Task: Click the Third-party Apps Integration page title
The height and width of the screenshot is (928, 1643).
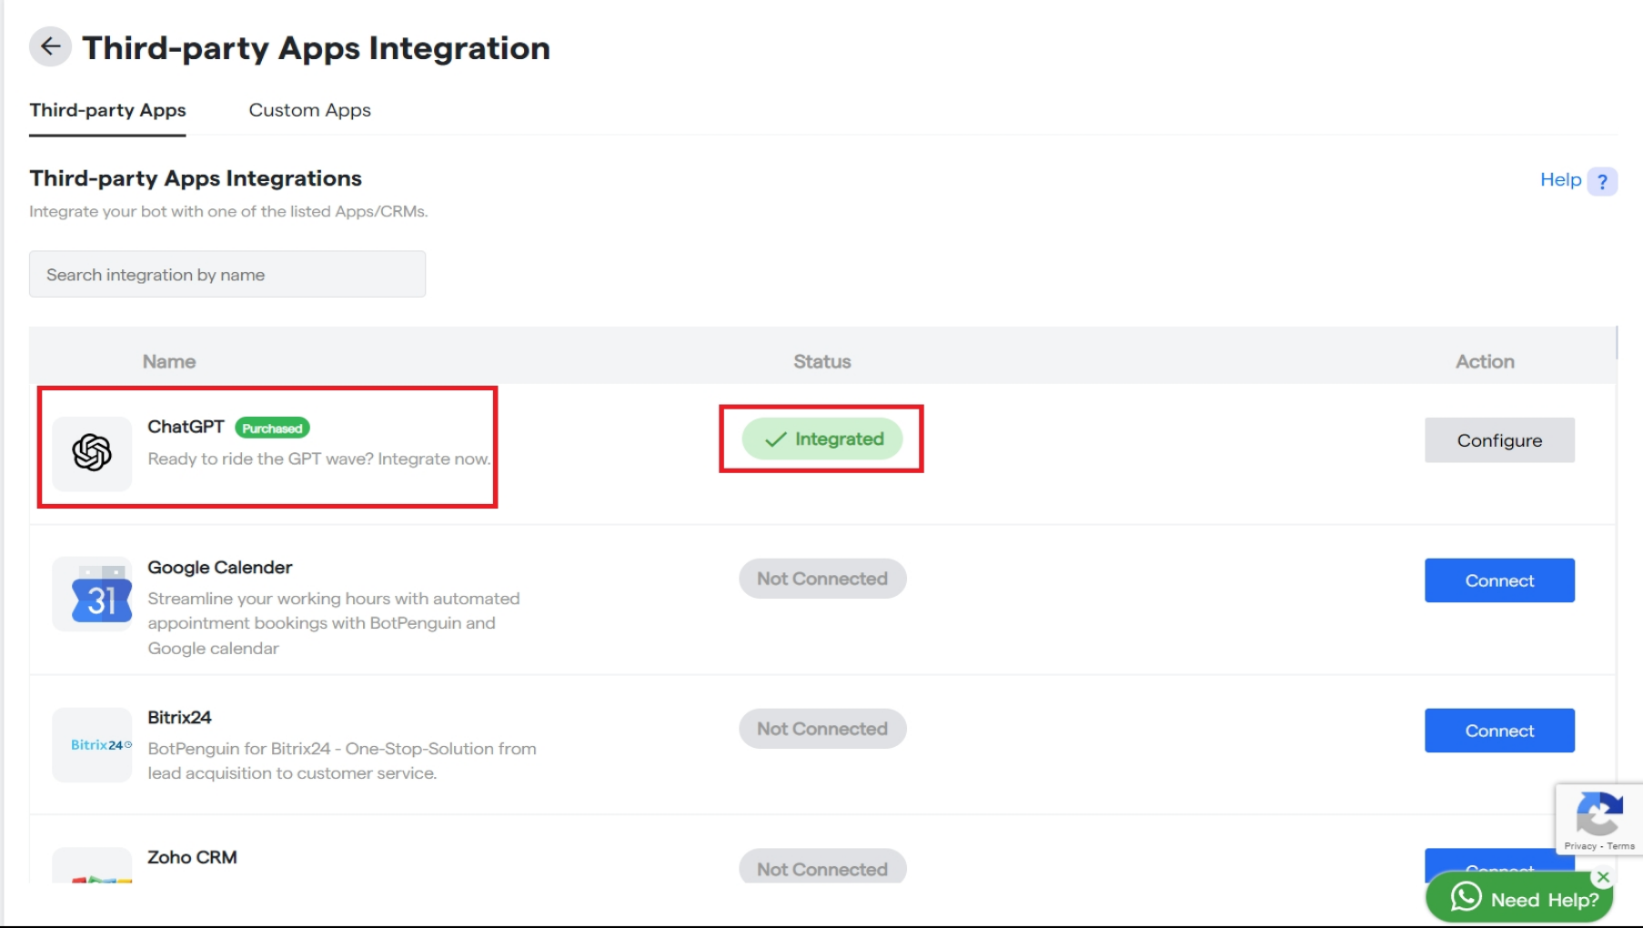Action: [316, 47]
